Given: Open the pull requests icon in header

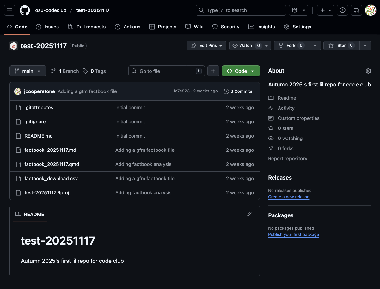Looking at the screenshot, I should (x=357, y=10).
